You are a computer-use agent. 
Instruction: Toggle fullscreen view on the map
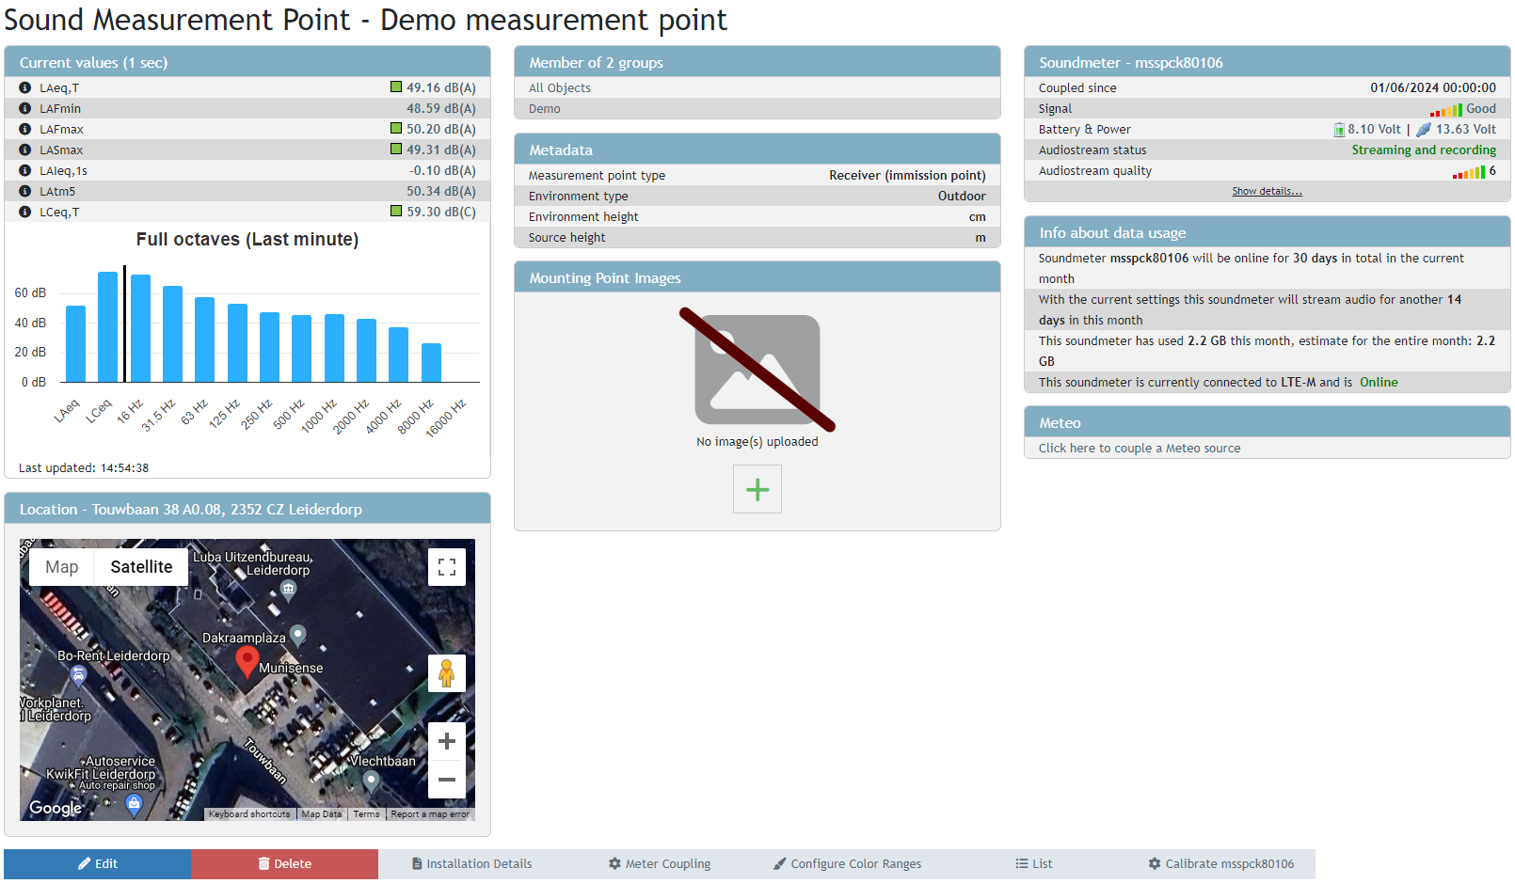click(x=447, y=567)
